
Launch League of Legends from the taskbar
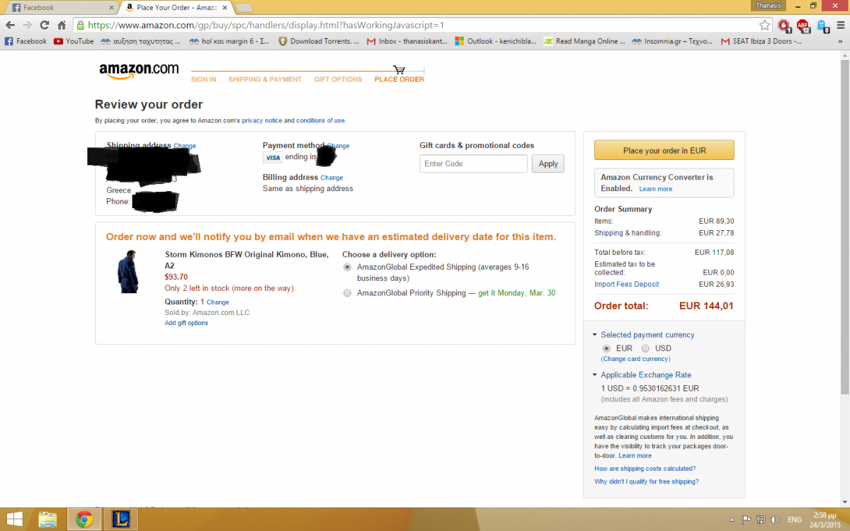[x=121, y=520]
